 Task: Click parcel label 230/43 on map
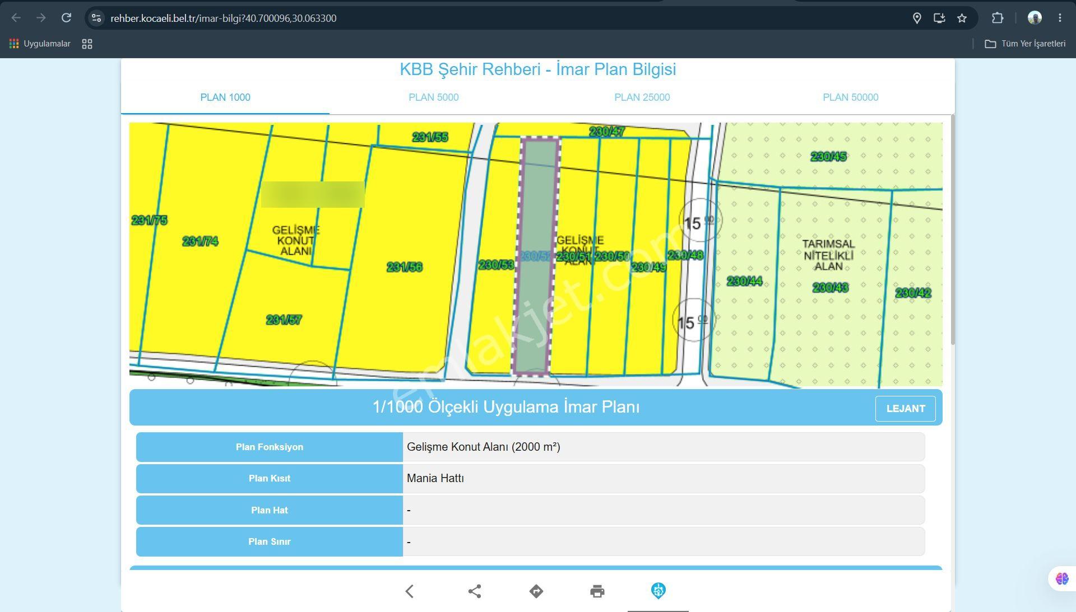coord(831,288)
